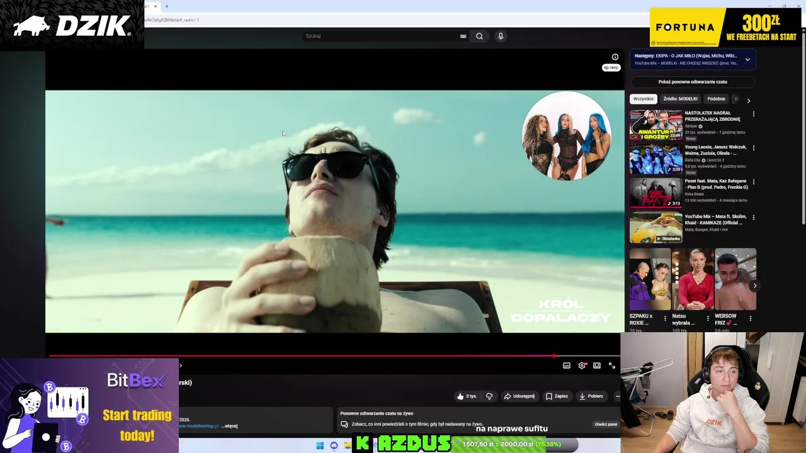This screenshot has width=806, height=453.
Task: Open the www.modelkiontop.pl link in description
Action: tap(199, 426)
